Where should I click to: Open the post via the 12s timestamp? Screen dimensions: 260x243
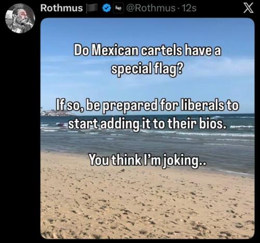click(189, 8)
